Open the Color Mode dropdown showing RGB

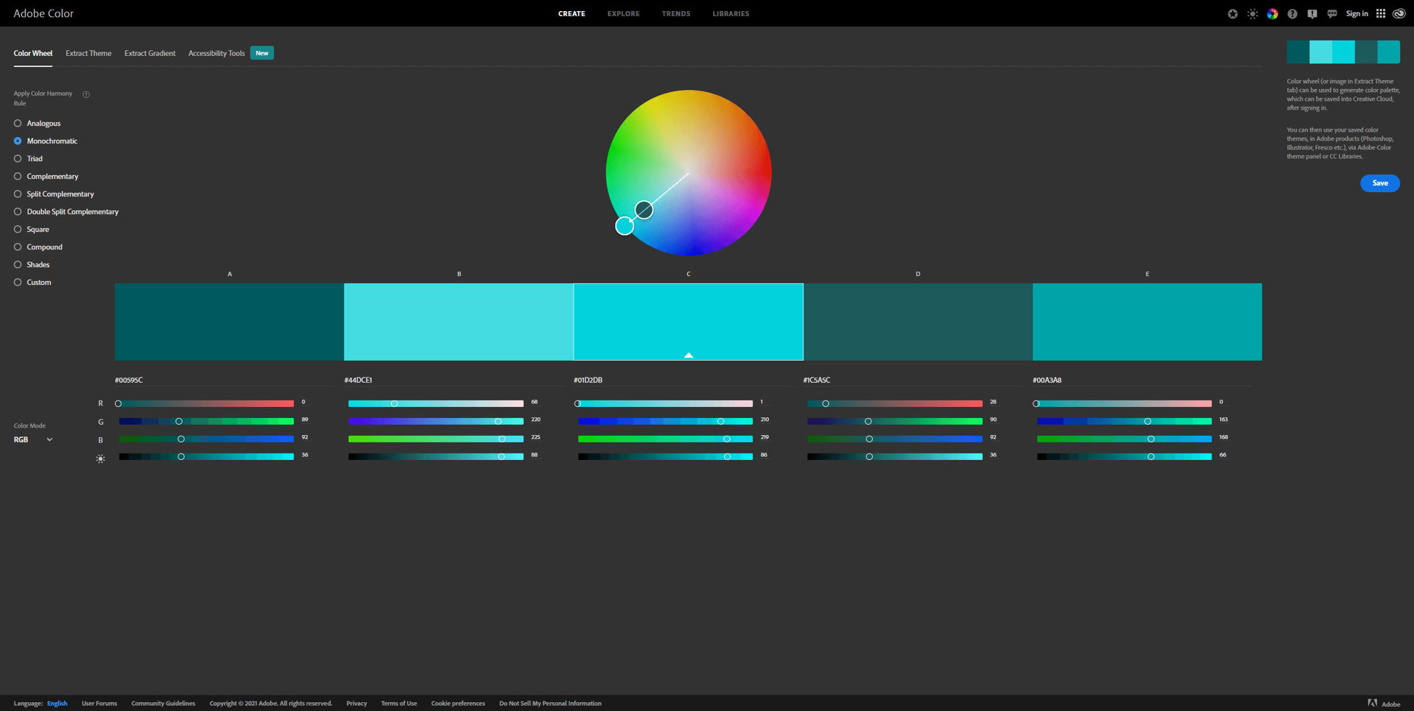click(x=32, y=439)
